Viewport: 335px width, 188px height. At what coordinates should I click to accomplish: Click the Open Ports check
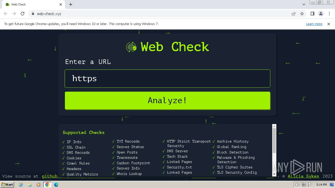pos(127,152)
